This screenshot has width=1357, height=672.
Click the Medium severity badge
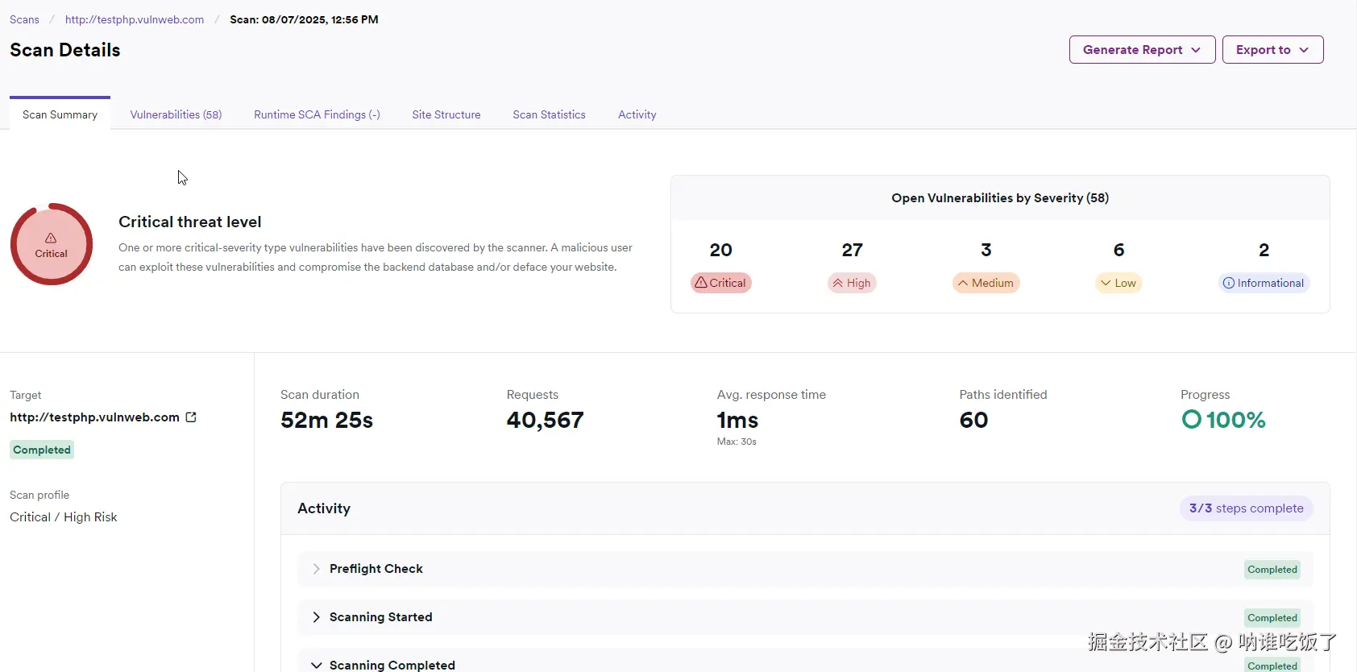coord(986,283)
